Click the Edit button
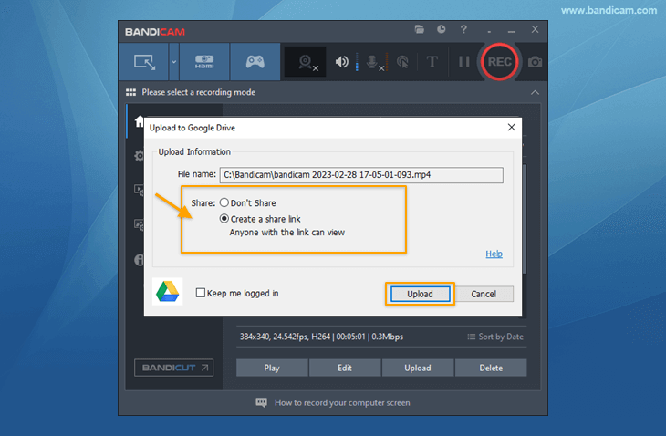Image resolution: width=666 pixels, height=436 pixels. coord(345,368)
